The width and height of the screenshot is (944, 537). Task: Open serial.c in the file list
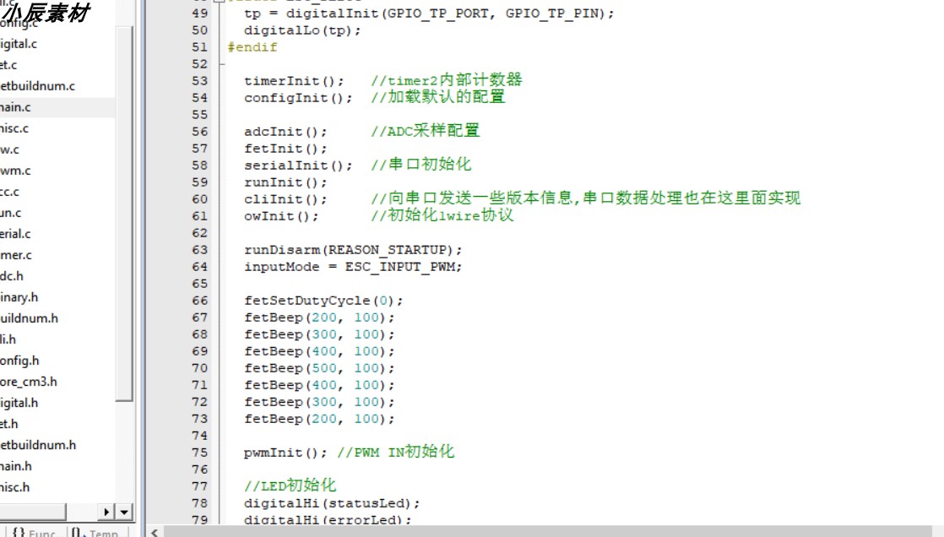click(16, 234)
